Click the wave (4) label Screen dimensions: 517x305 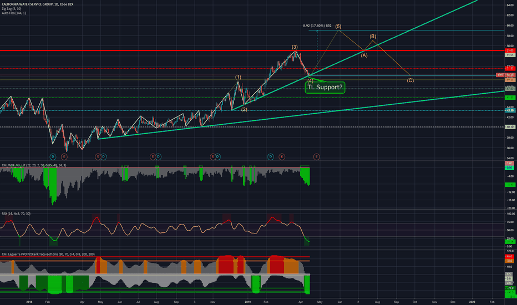click(310, 81)
